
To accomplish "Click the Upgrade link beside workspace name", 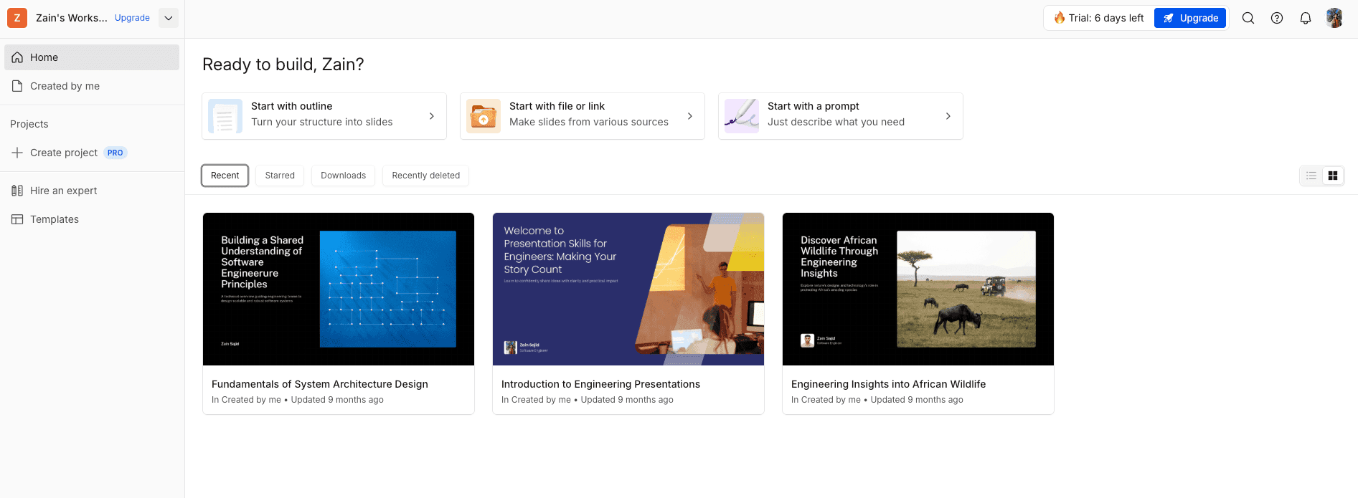I will coord(132,18).
